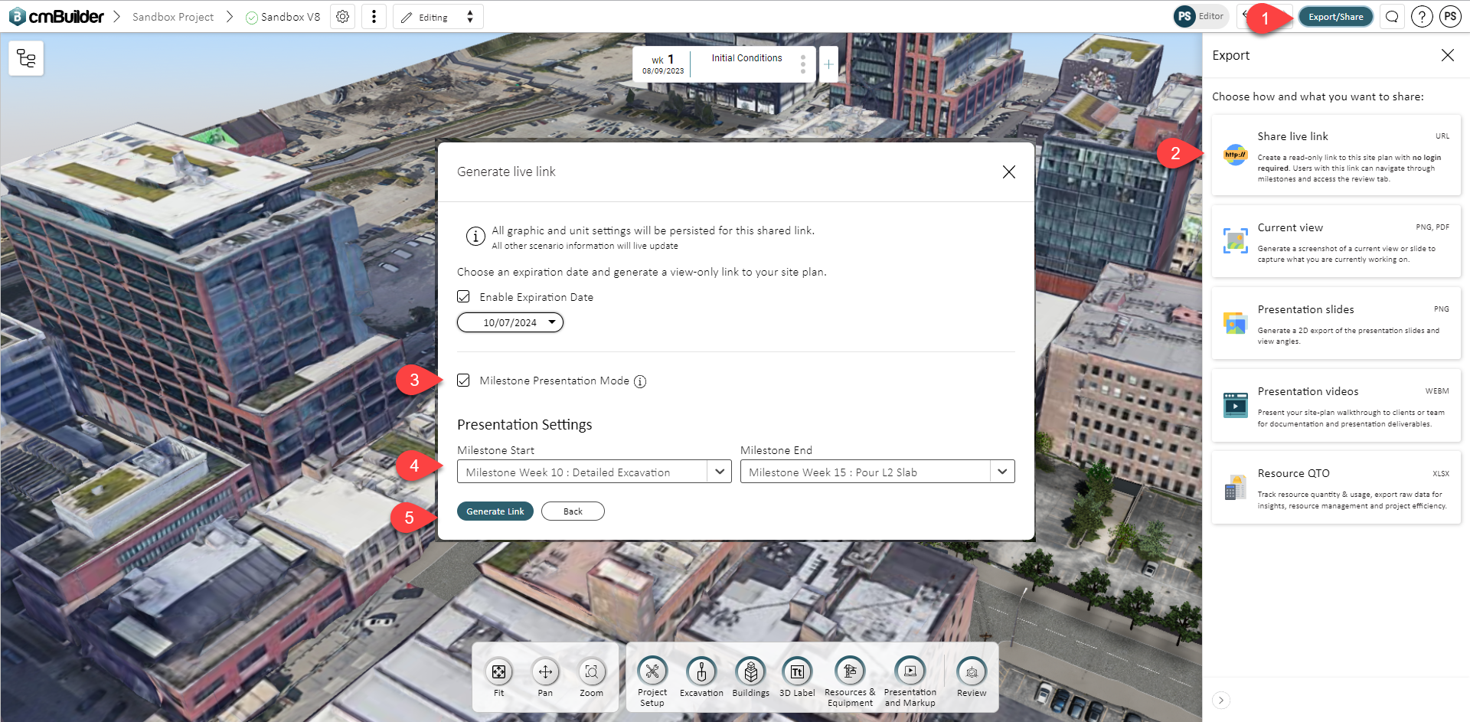Click the 'Milestone Start' label
Image resolution: width=1470 pixels, height=722 pixels.
pyautogui.click(x=495, y=450)
